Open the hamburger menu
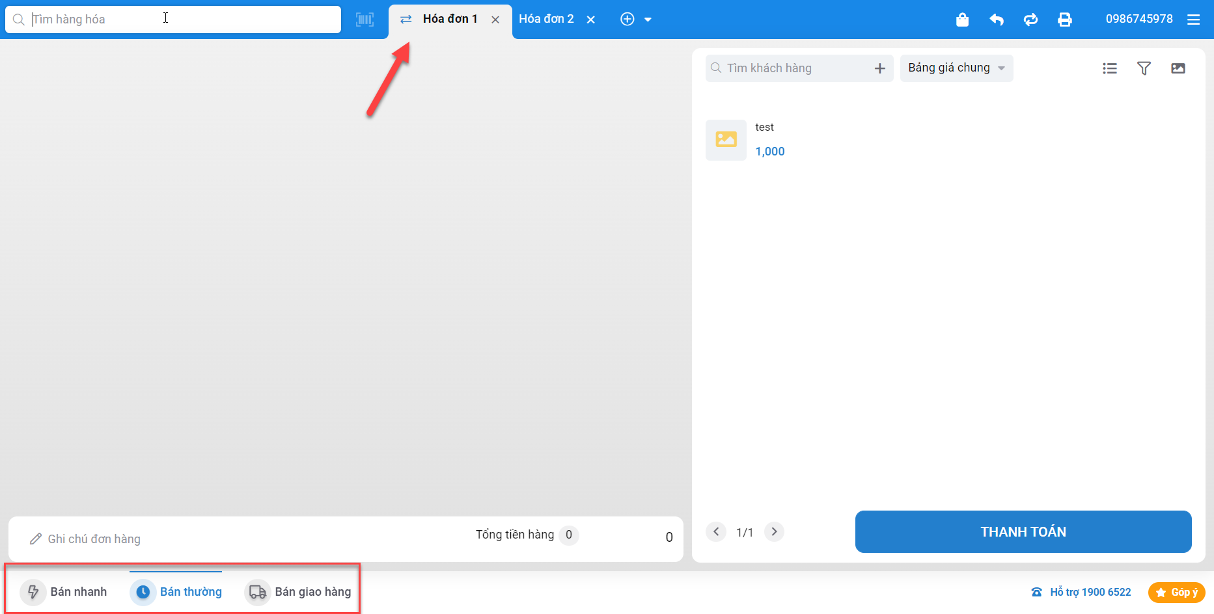 coord(1193,20)
